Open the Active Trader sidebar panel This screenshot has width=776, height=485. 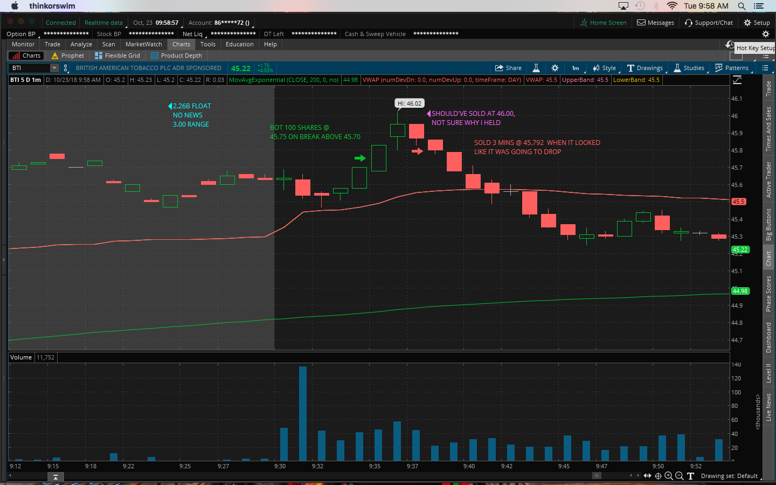pos(768,180)
